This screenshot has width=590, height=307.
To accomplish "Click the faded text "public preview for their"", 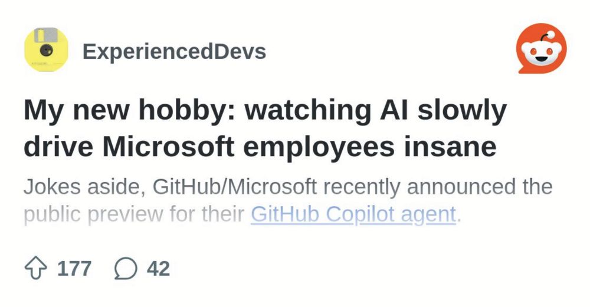I will tap(134, 214).
